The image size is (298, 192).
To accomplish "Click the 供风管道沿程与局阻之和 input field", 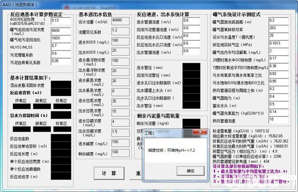I will (279, 90).
